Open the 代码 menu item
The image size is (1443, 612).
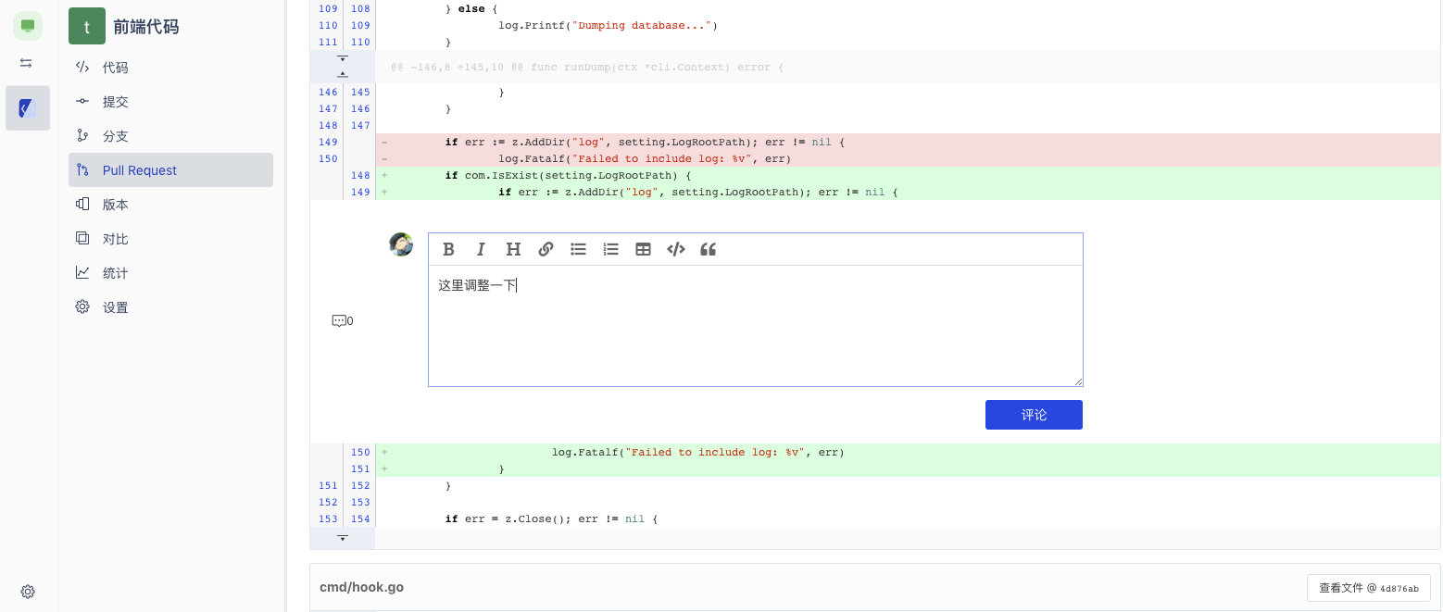click(x=115, y=68)
